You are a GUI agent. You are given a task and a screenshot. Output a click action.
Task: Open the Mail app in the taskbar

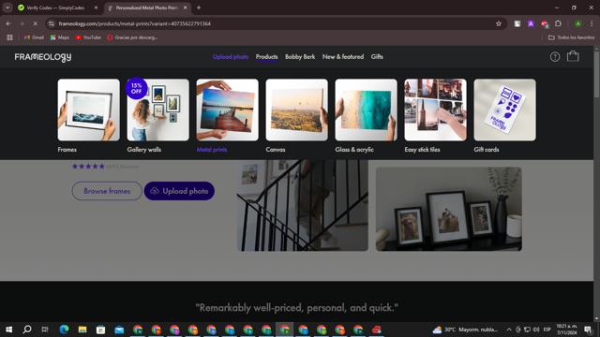coord(119,330)
